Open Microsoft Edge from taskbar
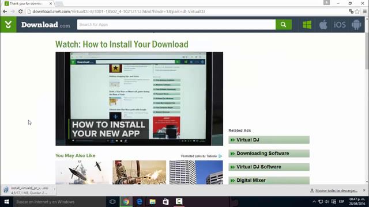The height and width of the screenshot is (207, 369). [140, 202]
